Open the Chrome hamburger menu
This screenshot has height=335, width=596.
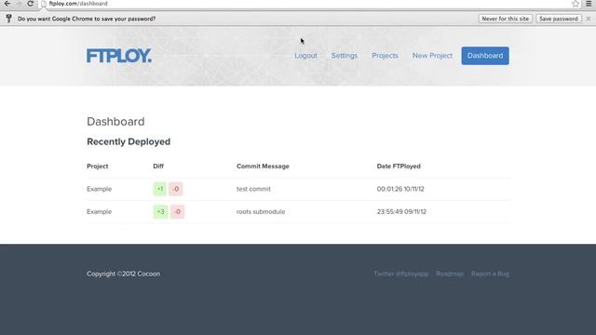(x=589, y=4)
